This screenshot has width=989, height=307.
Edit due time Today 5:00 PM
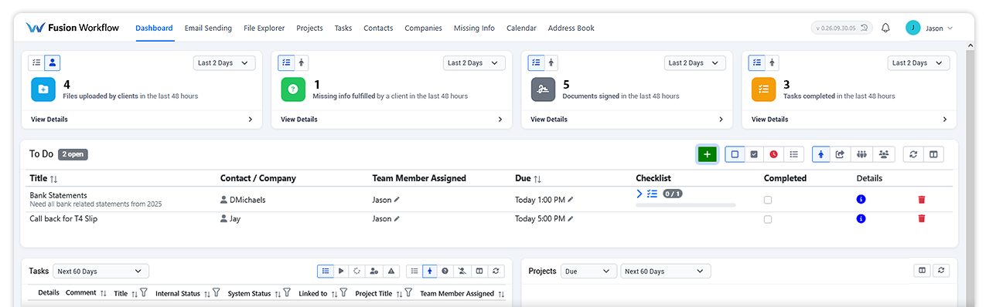point(571,219)
